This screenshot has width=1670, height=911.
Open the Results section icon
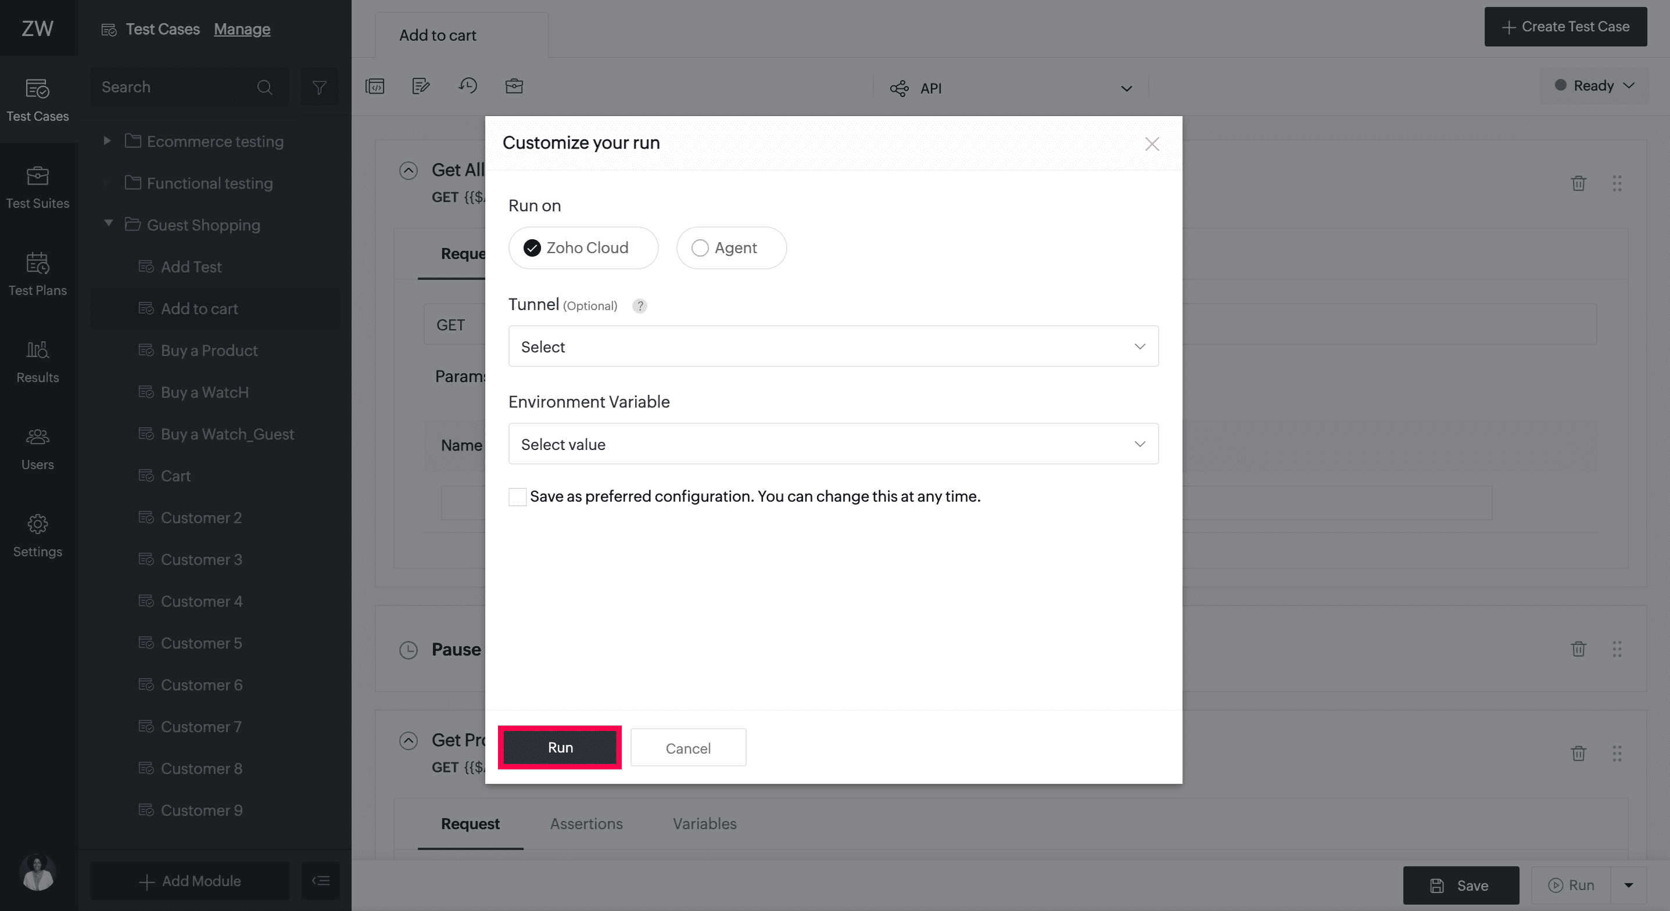38,350
